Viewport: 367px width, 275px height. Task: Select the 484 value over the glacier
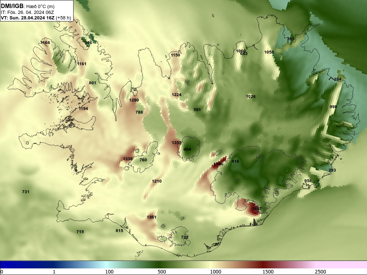click(187, 149)
